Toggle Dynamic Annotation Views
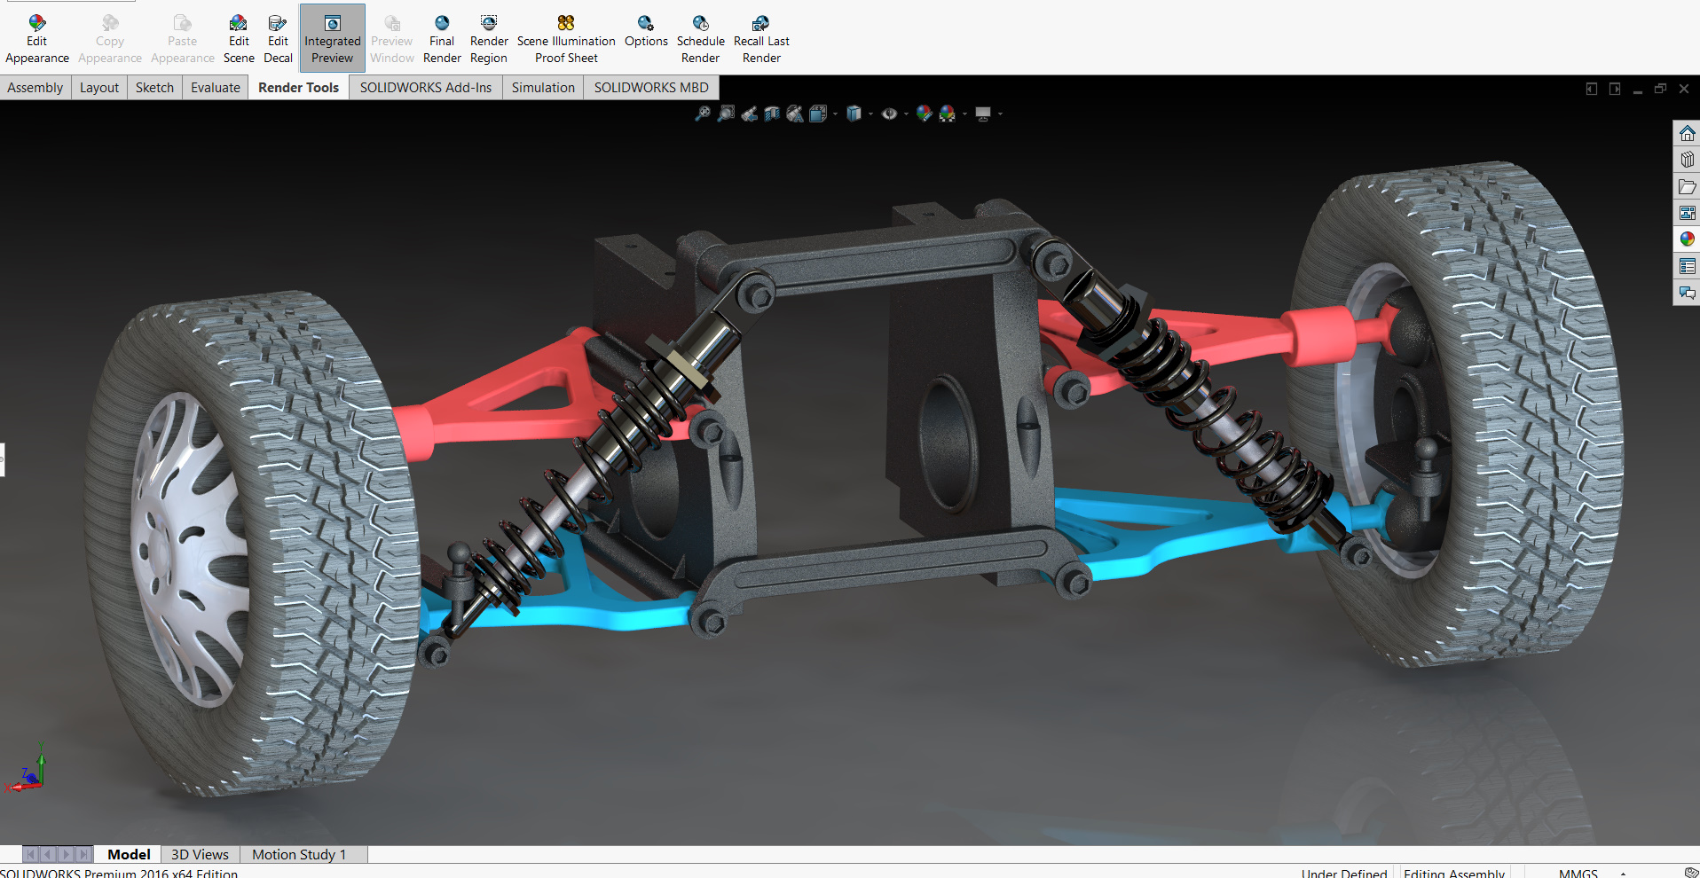Viewport: 1700px width, 878px height. point(794,114)
